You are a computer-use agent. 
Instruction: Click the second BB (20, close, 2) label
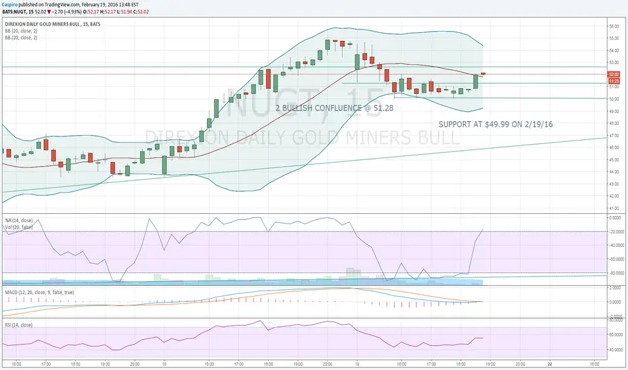[x=22, y=38]
